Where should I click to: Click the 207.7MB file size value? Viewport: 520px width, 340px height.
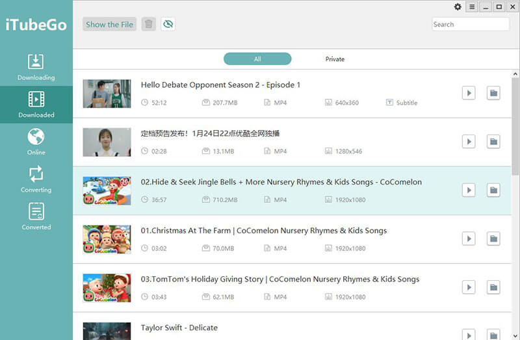tap(225, 103)
